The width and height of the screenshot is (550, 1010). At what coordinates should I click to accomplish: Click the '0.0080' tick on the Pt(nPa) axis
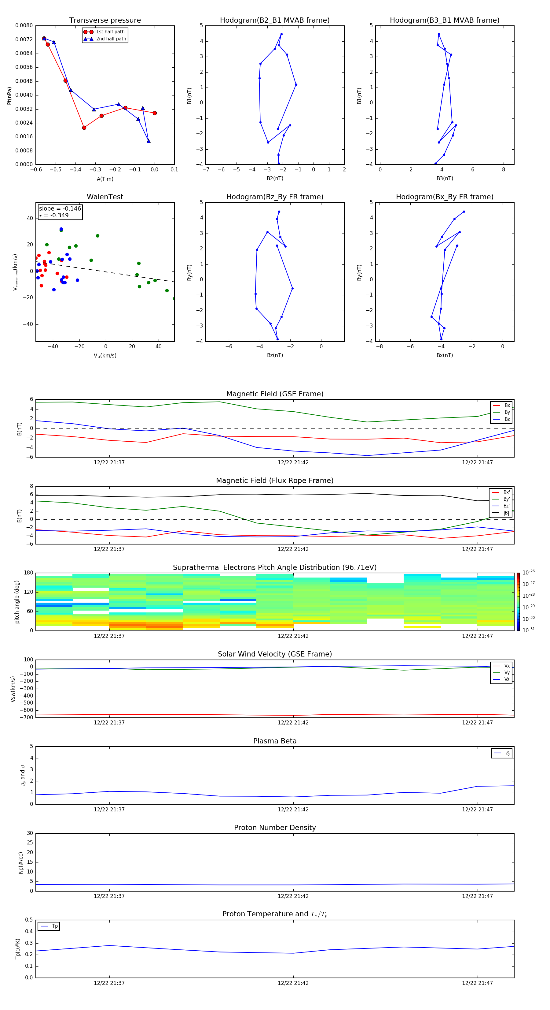(24, 25)
